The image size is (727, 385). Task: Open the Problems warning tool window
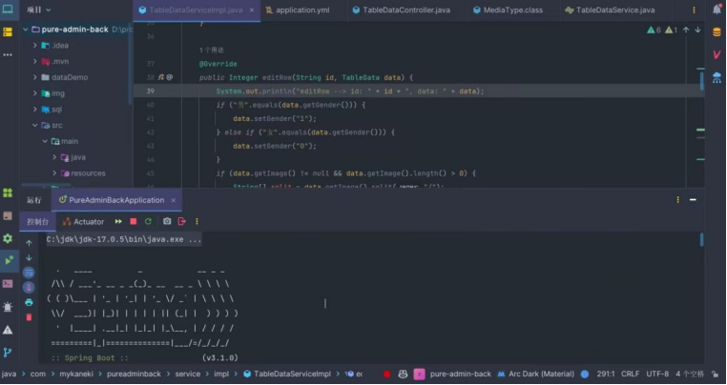[8, 330]
